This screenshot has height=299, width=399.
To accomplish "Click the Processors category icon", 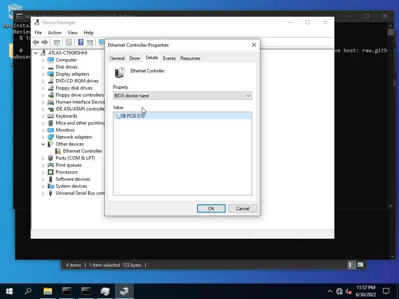I will pyautogui.click(x=51, y=172).
